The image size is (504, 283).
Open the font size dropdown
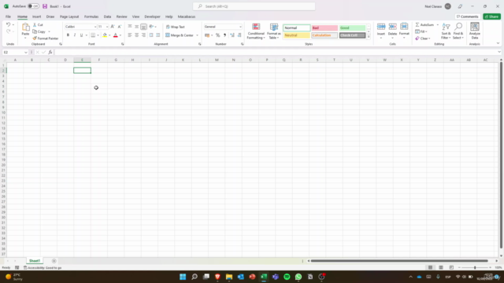[x=107, y=27]
